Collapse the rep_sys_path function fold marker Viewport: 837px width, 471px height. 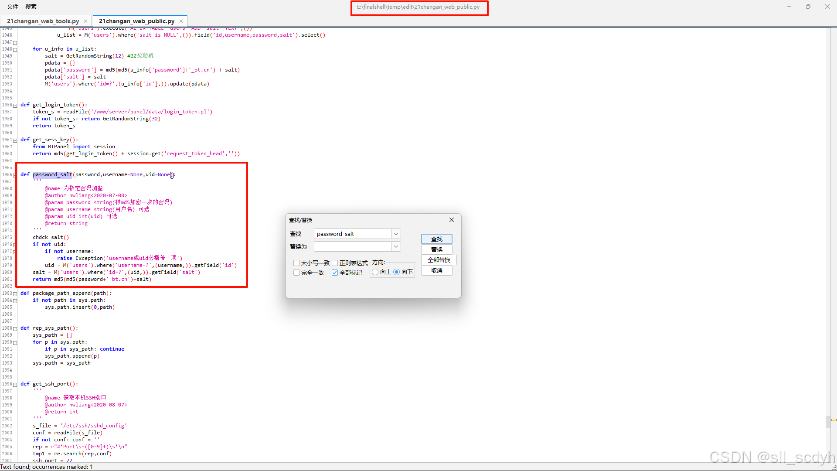click(x=15, y=329)
